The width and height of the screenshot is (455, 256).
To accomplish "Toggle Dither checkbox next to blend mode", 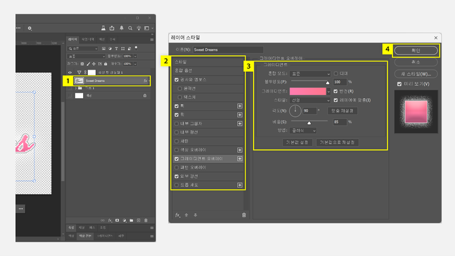I will coord(335,74).
